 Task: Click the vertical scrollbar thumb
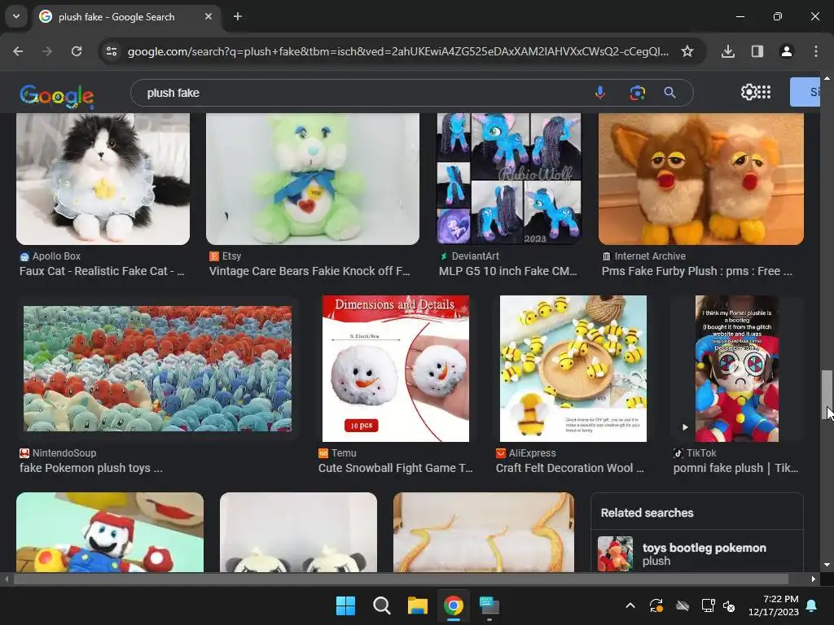[827, 393]
